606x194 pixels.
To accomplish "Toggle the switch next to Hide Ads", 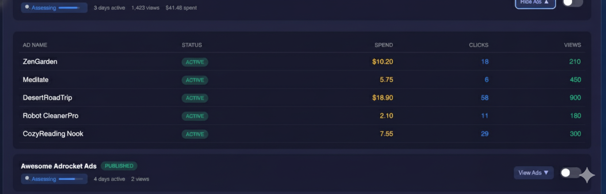I will [x=573, y=3].
